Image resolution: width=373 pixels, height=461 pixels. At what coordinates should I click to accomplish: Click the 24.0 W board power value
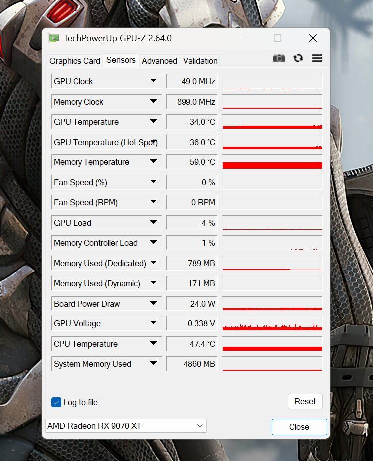pos(192,304)
